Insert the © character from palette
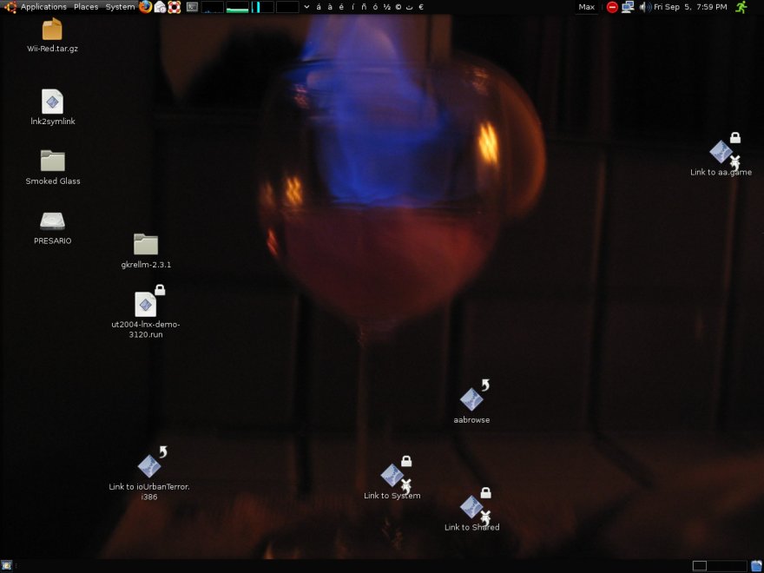This screenshot has height=573, width=764. coord(398,7)
